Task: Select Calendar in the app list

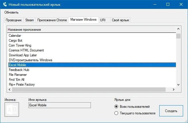Action: tap(92, 36)
